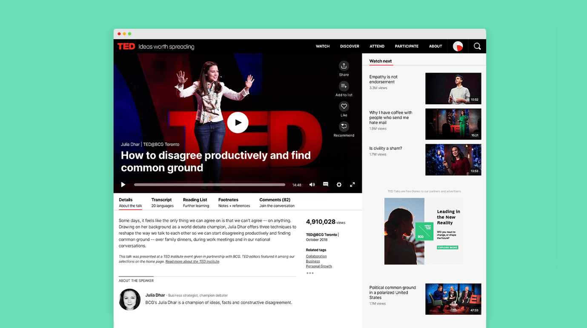587x328 pixels.
Task: Click the Is civility a sham? title
Action: pyautogui.click(x=386, y=148)
